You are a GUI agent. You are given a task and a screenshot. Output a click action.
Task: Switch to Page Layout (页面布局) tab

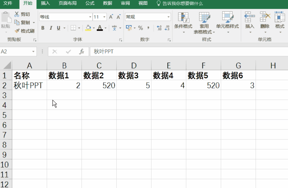[x=67, y=3]
